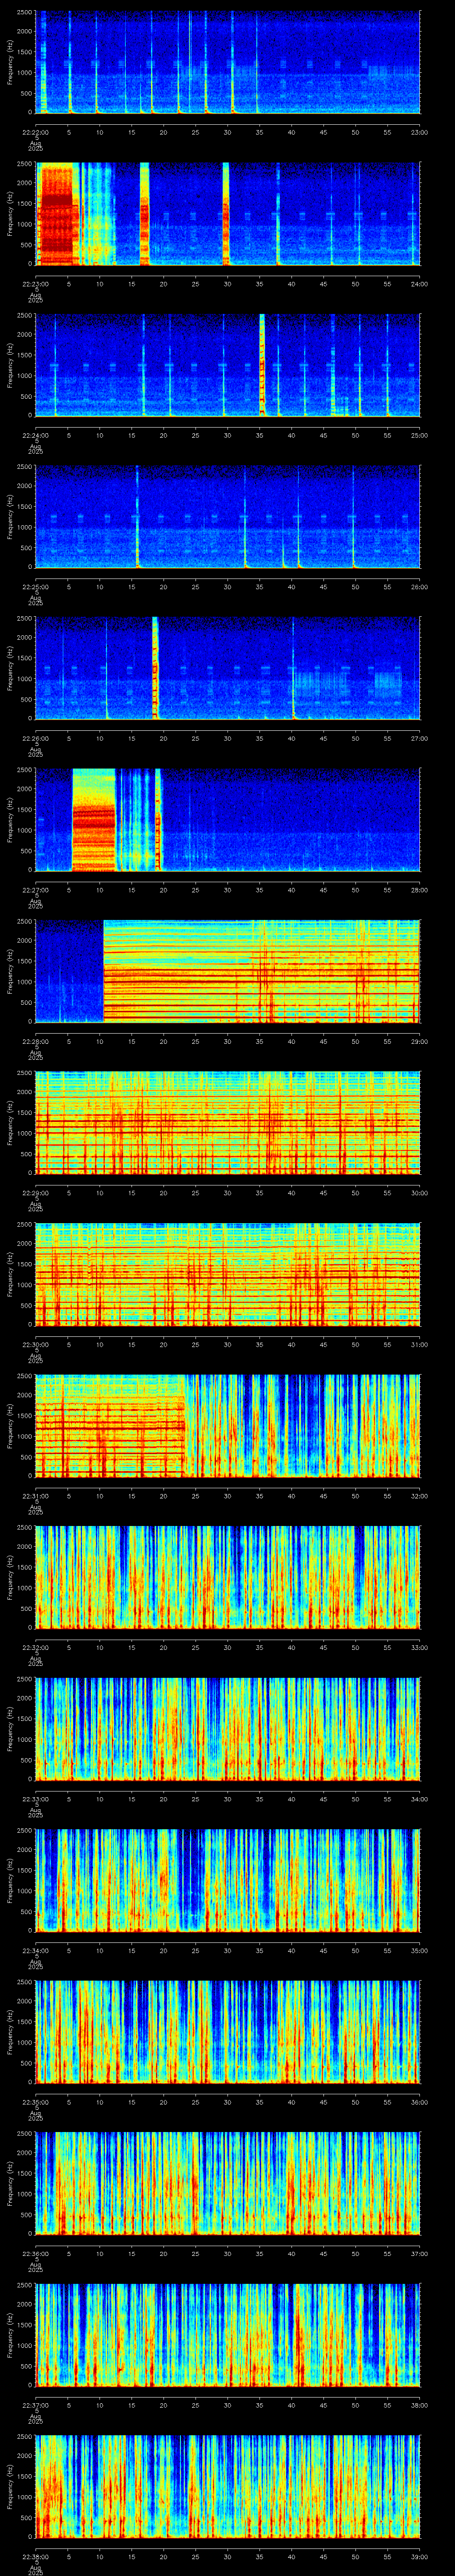455x2576 pixels.
Task: Click inside the spectrogram ending at 24:00
Action: [228, 214]
